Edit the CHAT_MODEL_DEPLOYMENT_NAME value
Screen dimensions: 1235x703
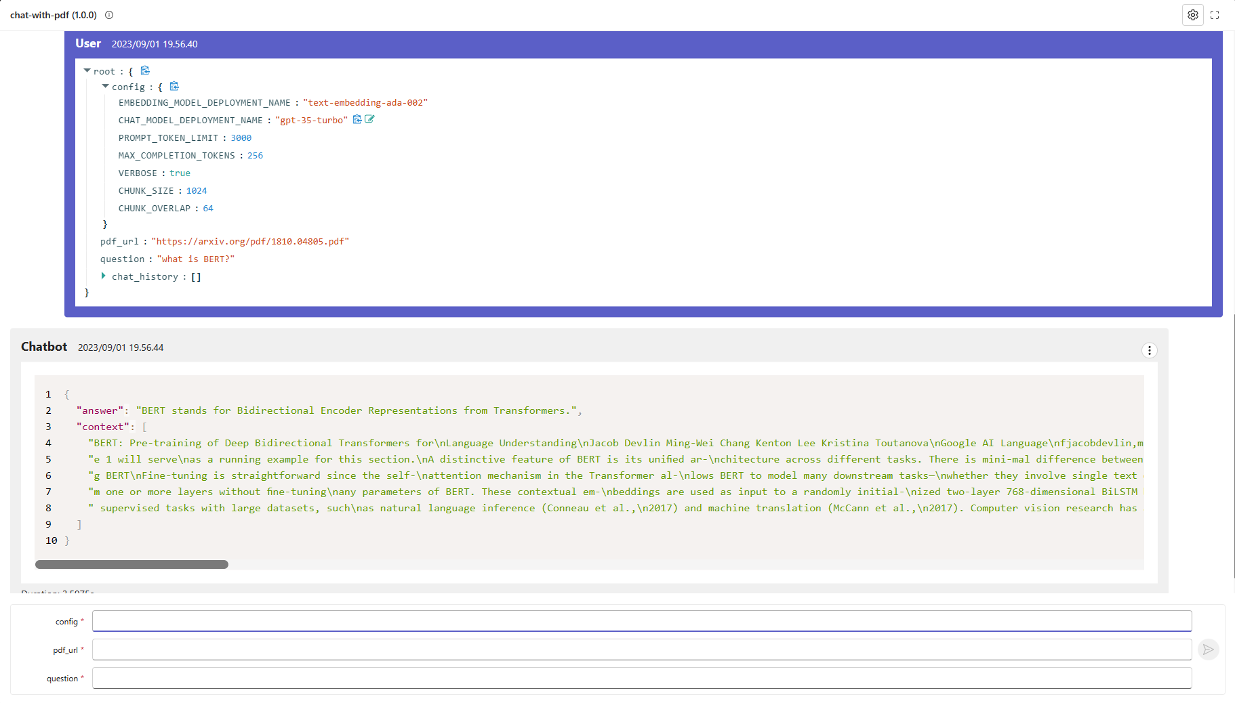click(369, 119)
